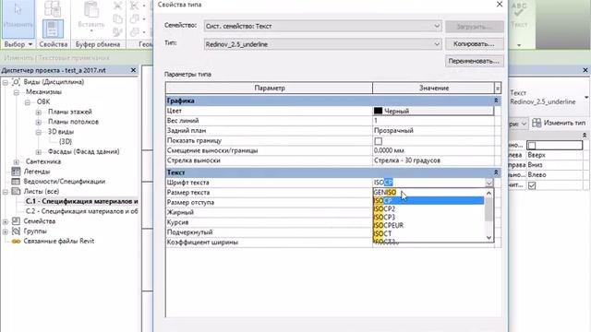The image size is (591, 332).
Task: Click the Копировать button
Action: click(474, 44)
